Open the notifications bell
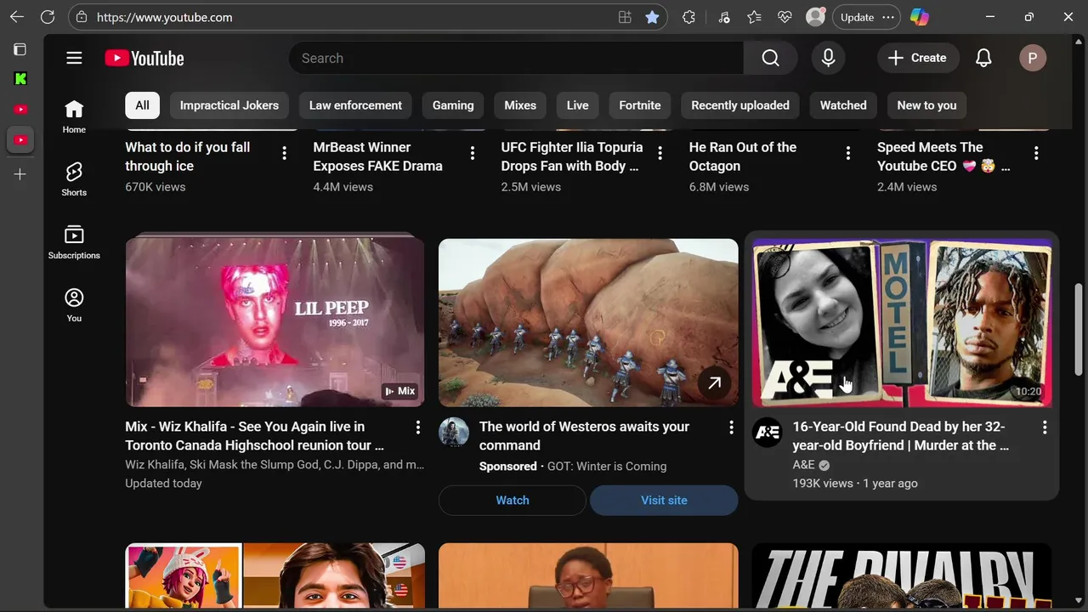Screen dimensions: 1088x612 pyautogui.click(x=983, y=58)
